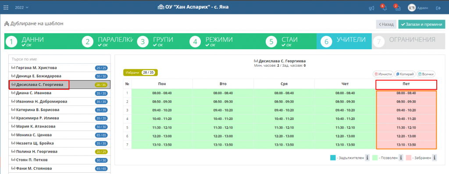
Task: Open the bell notifications icon
Action: pyautogui.click(x=385, y=8)
